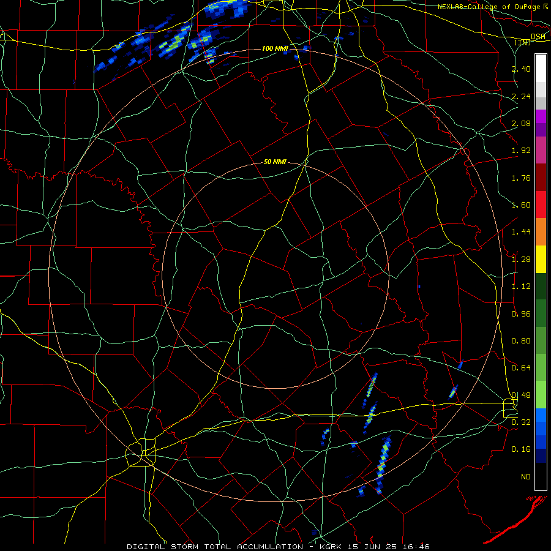
Task: Click the 1.60 legend value
Action: 521,205
